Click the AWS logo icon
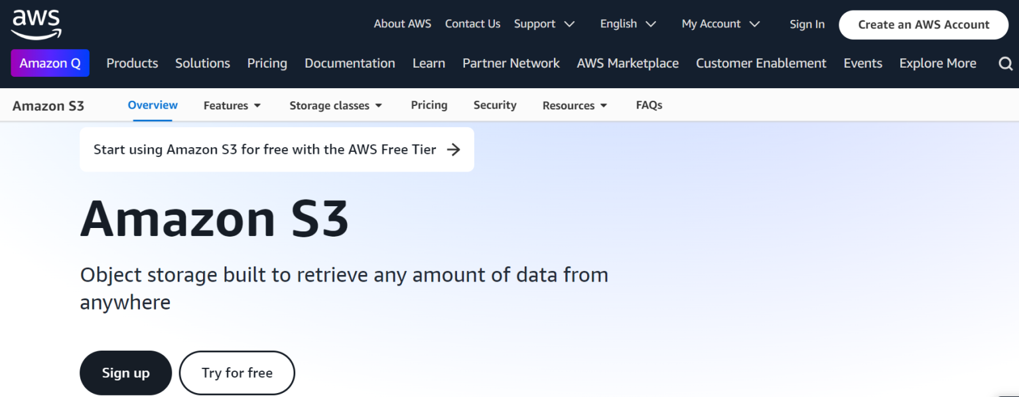This screenshot has width=1019, height=397. click(36, 25)
